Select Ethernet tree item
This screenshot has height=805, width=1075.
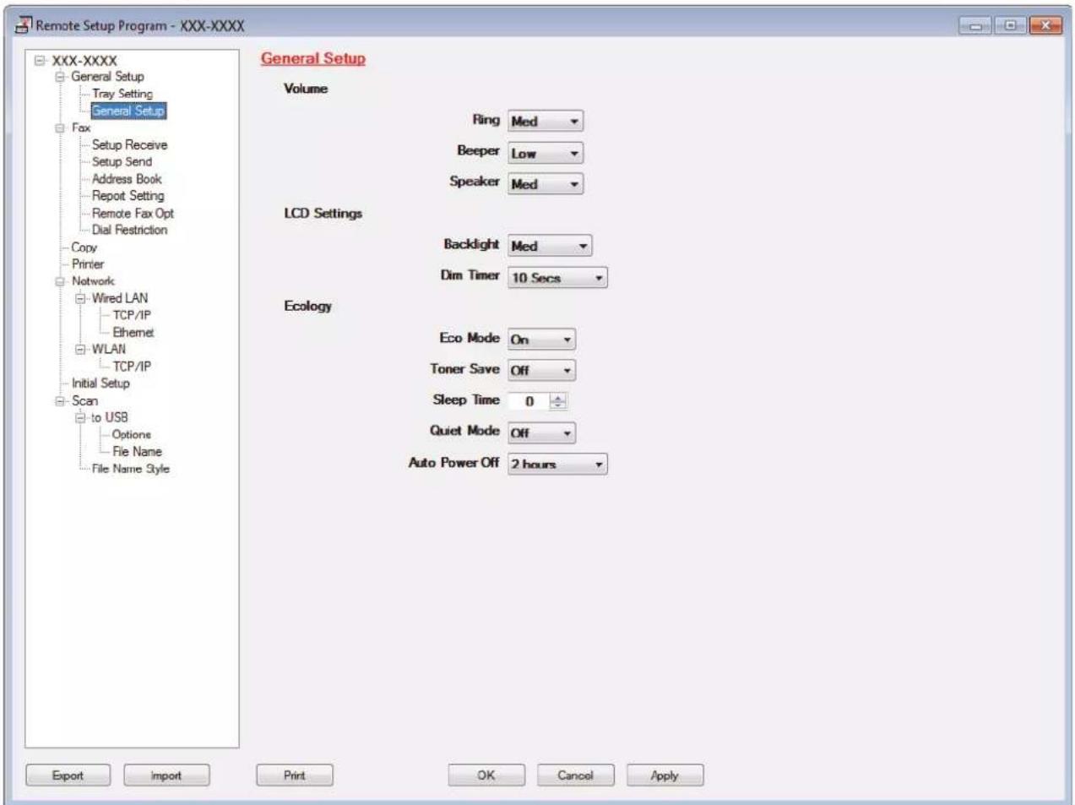click(x=133, y=332)
